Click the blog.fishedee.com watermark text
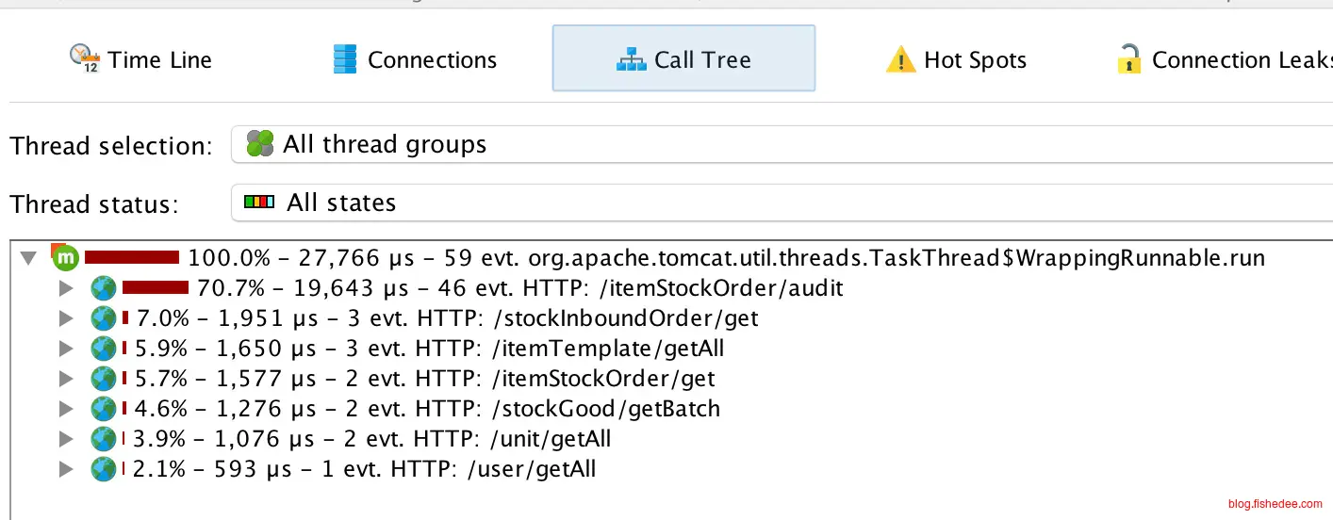Image resolution: width=1333 pixels, height=520 pixels. (x=1274, y=505)
